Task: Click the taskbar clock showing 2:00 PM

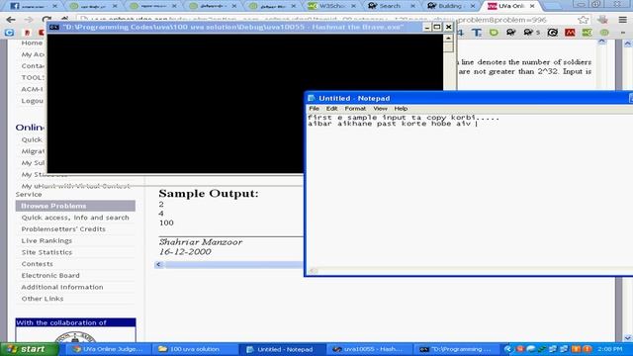Action: click(610, 349)
